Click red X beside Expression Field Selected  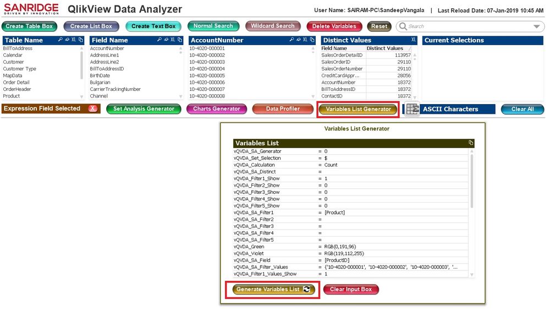(x=93, y=108)
